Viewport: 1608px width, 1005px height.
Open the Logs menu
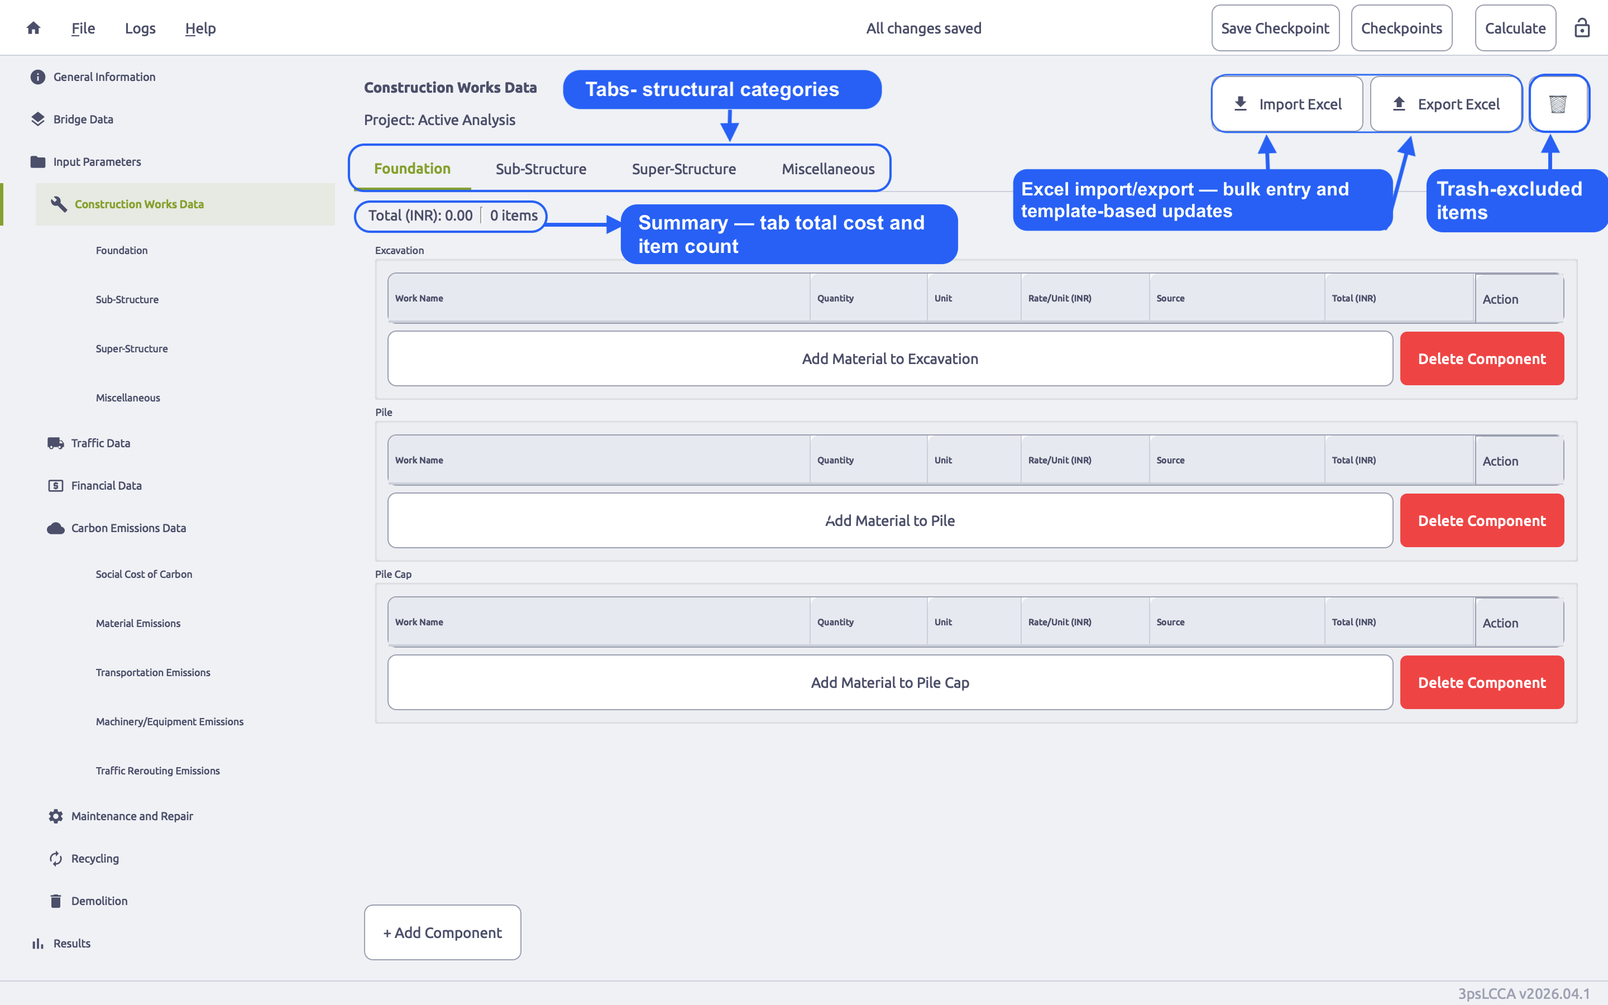pos(140,28)
